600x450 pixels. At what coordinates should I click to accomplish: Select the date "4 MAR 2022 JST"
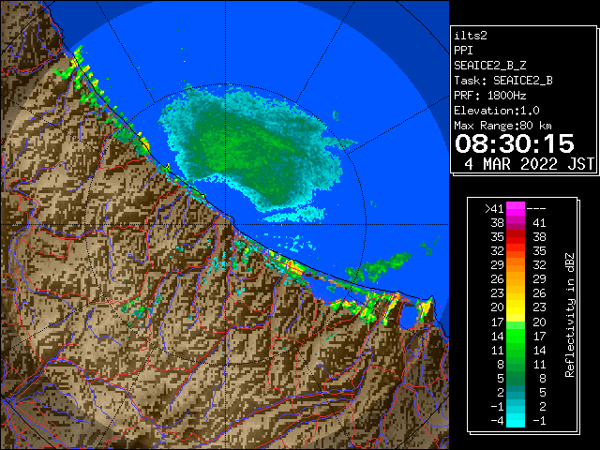[x=529, y=164]
